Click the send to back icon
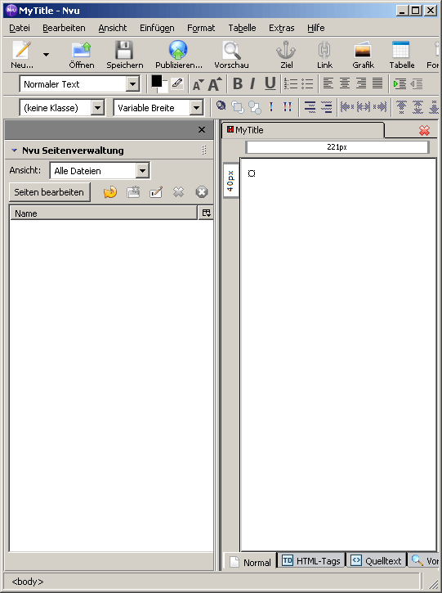Image resolution: width=442 pixels, height=593 pixels. [255, 108]
